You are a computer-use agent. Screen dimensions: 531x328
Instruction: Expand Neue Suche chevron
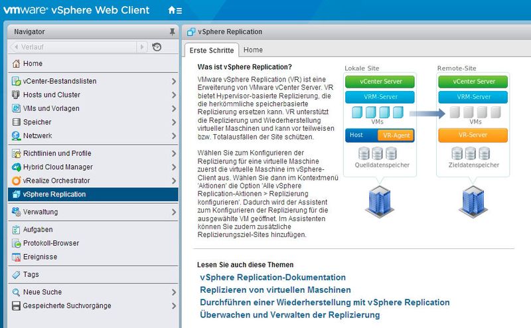174,292
